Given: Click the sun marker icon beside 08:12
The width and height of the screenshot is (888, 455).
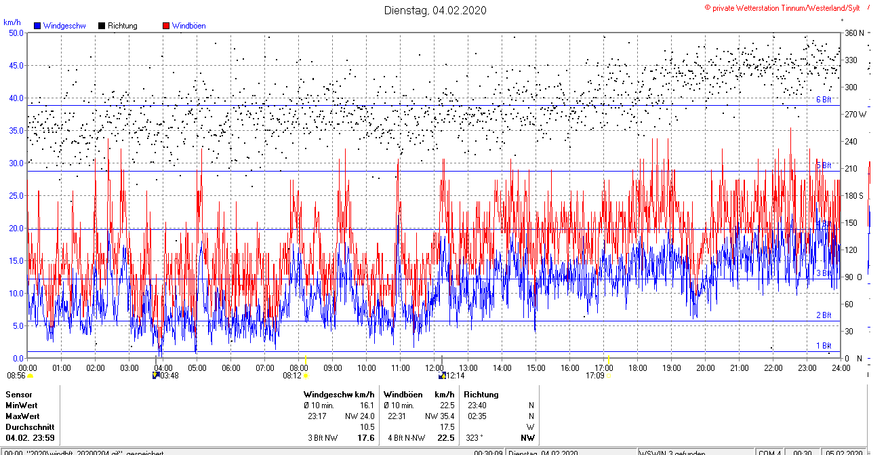Looking at the screenshot, I should (306, 375).
